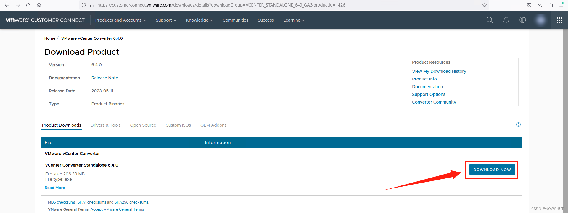The image size is (568, 213).
Task: Click the File size: 206.39 MB text
Action: coord(65,174)
